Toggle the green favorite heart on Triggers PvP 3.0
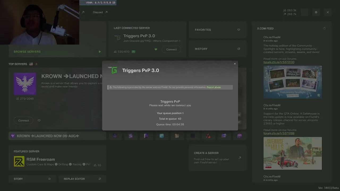 [x=156, y=49]
